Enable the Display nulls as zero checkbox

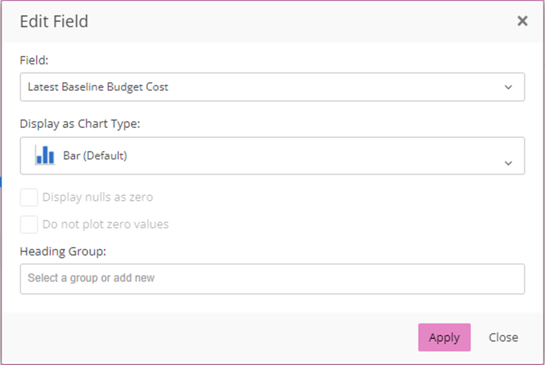(x=29, y=198)
